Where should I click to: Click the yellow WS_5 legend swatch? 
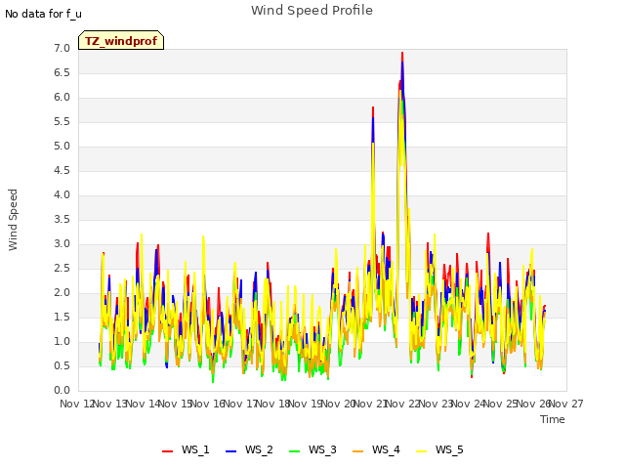[x=421, y=451]
